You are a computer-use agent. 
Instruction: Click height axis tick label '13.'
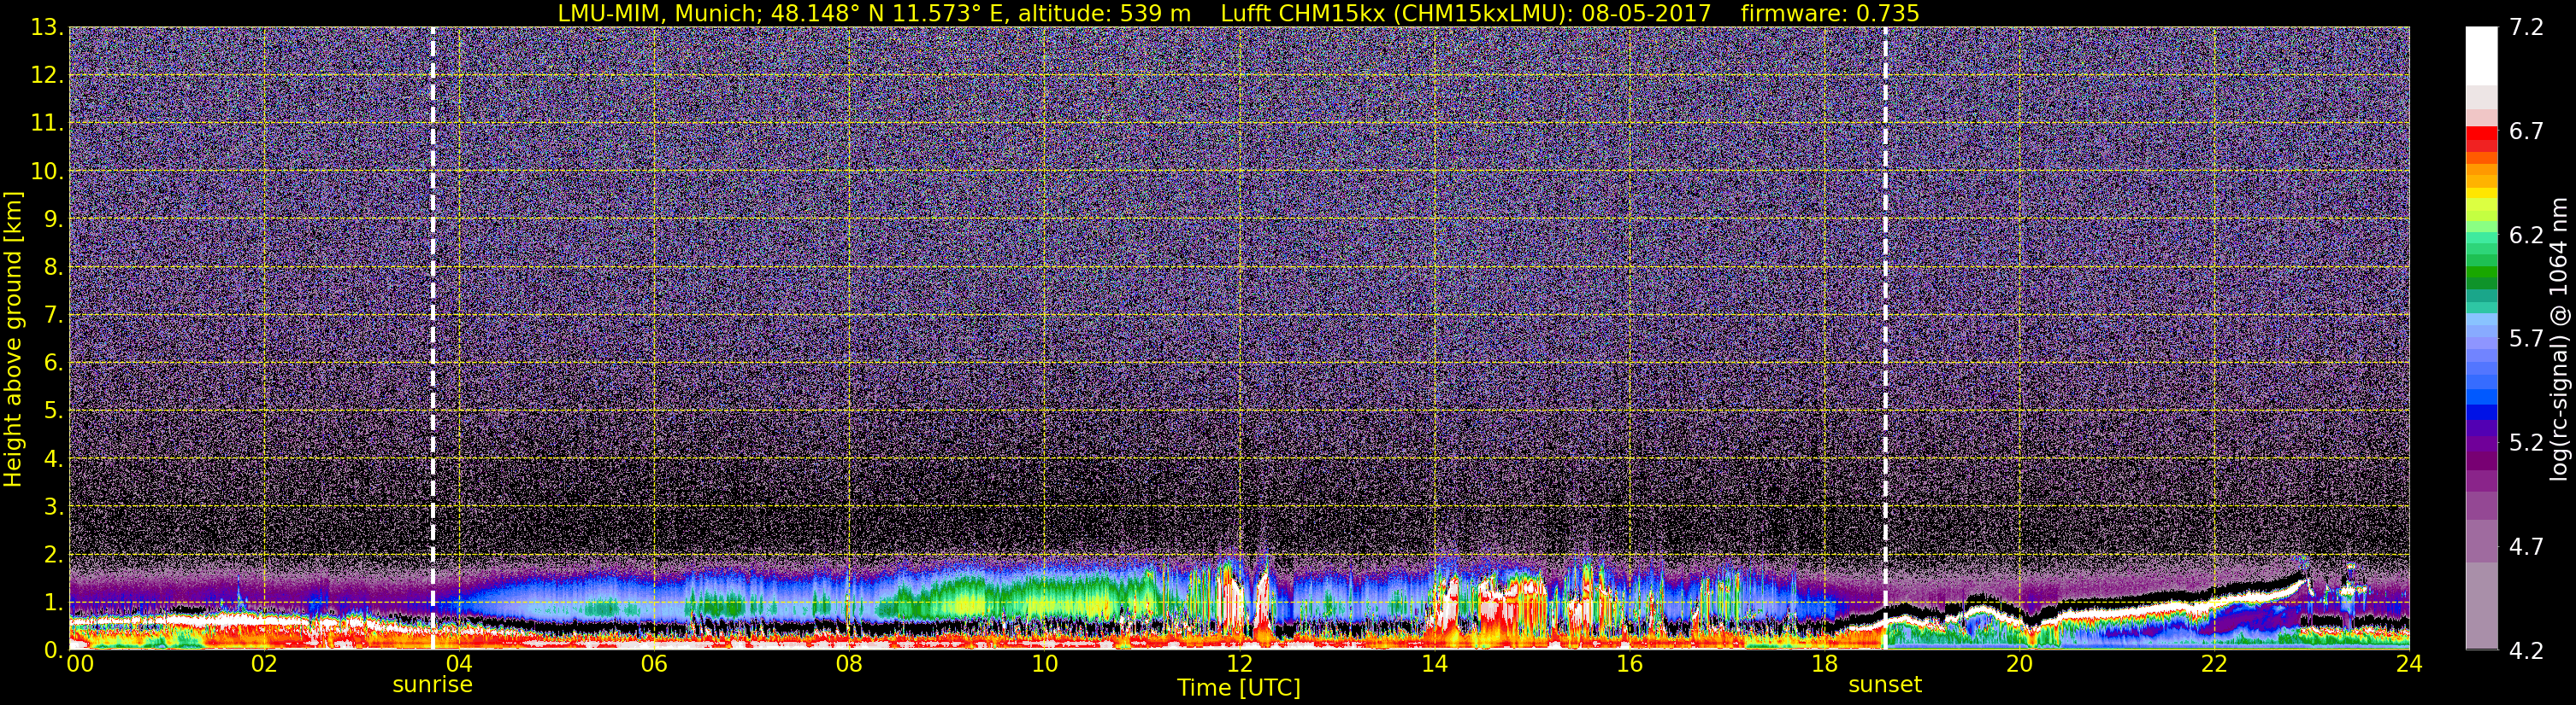pos(48,28)
